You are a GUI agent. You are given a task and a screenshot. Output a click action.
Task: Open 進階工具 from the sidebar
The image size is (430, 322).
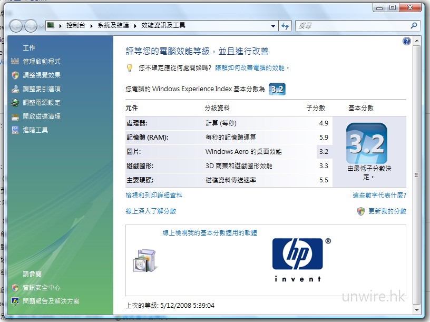pyautogui.click(x=35, y=129)
